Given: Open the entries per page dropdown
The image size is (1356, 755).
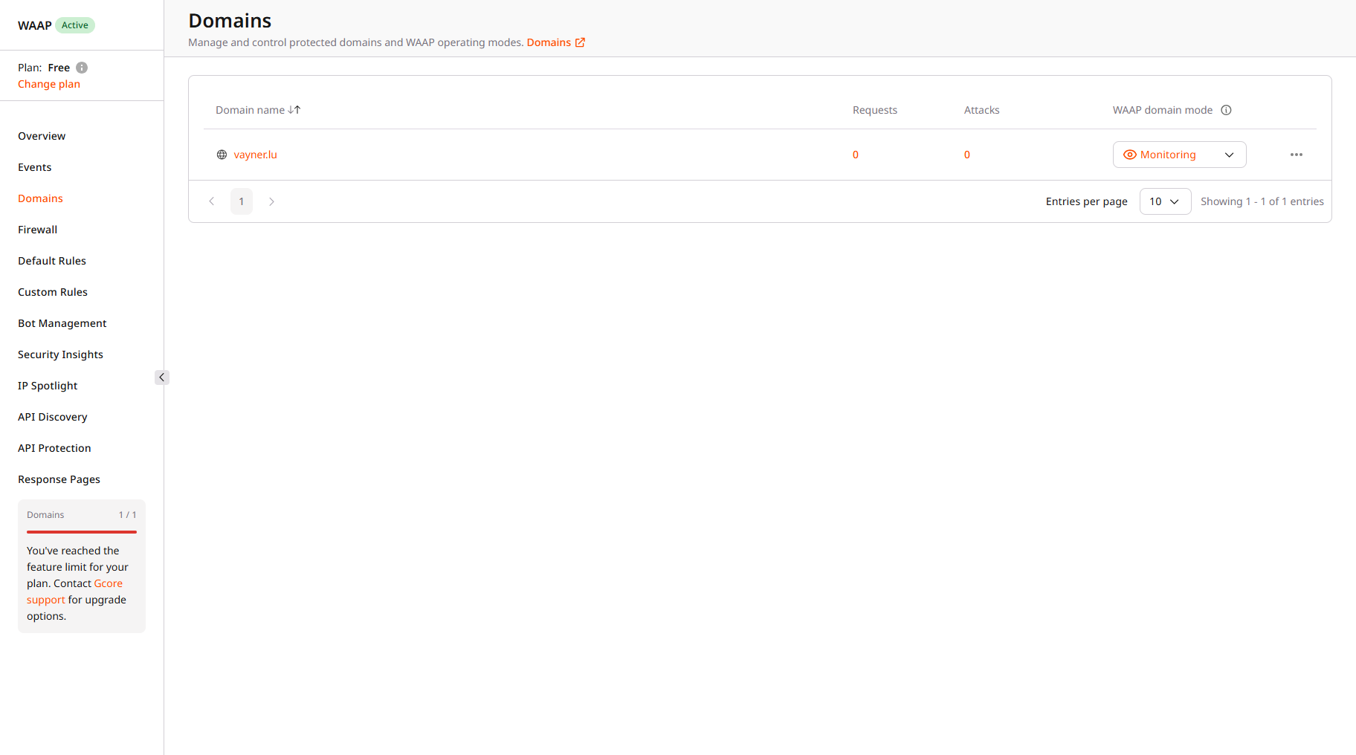Looking at the screenshot, I should point(1165,201).
